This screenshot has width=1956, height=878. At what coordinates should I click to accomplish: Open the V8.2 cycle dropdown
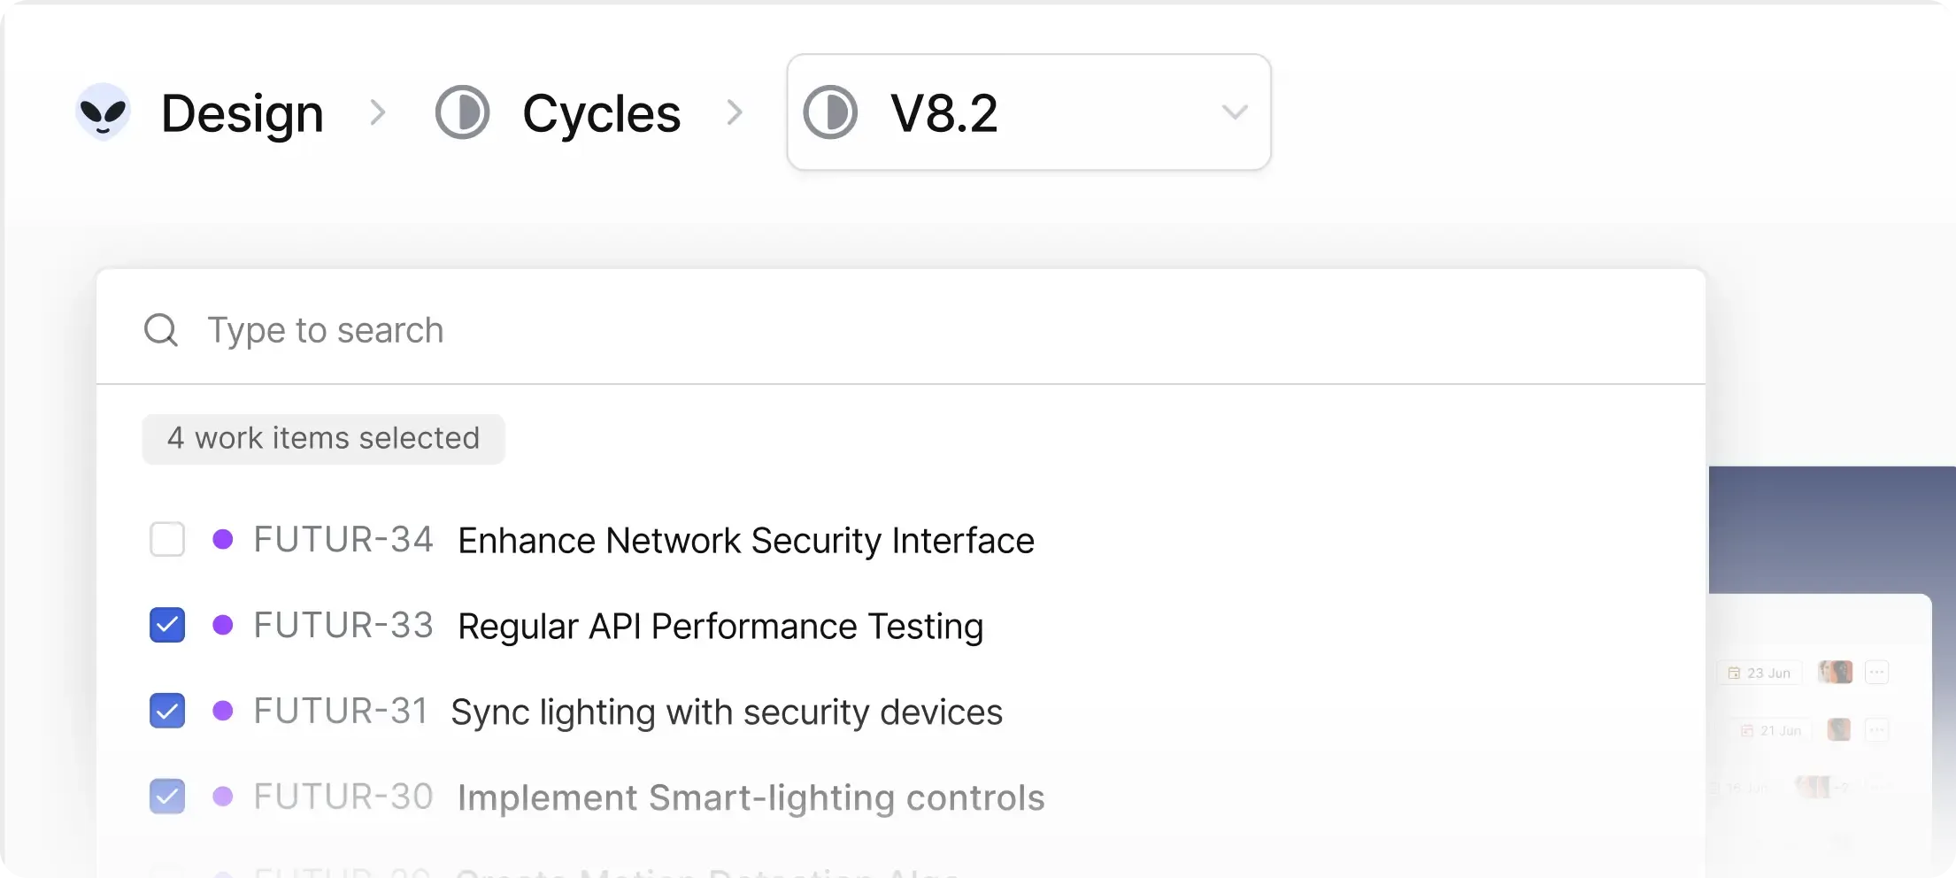coord(1236,112)
